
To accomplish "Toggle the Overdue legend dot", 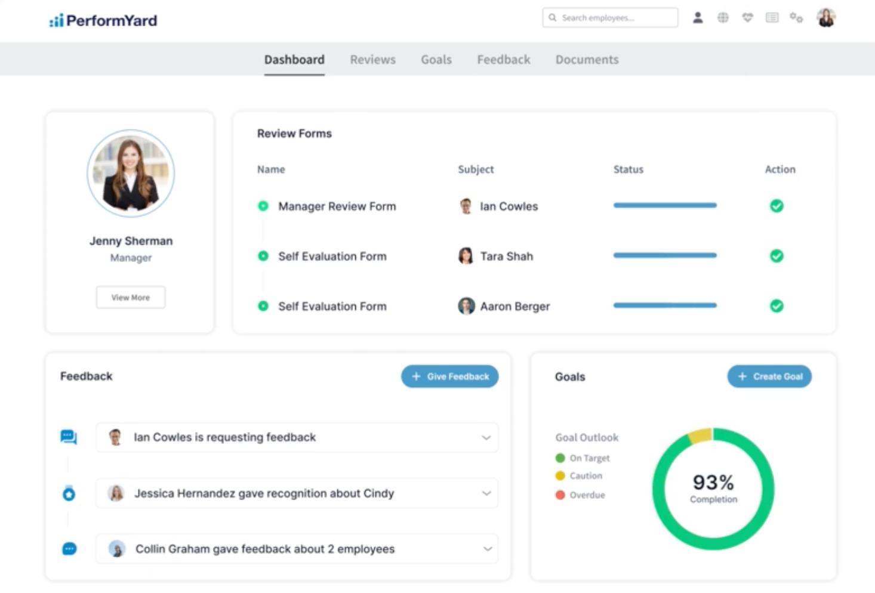I will point(560,495).
